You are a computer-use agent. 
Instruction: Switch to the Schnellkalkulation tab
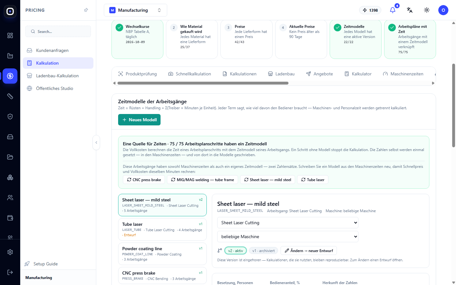189,74
